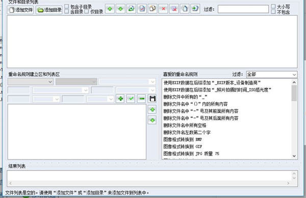Enable the 包含子目录 checkbox

67,7
